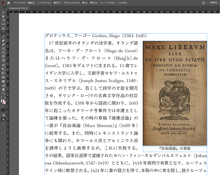The height and width of the screenshot is (175, 220).
Task: Select the Free Transform tool
Action: click(x=3, y=69)
